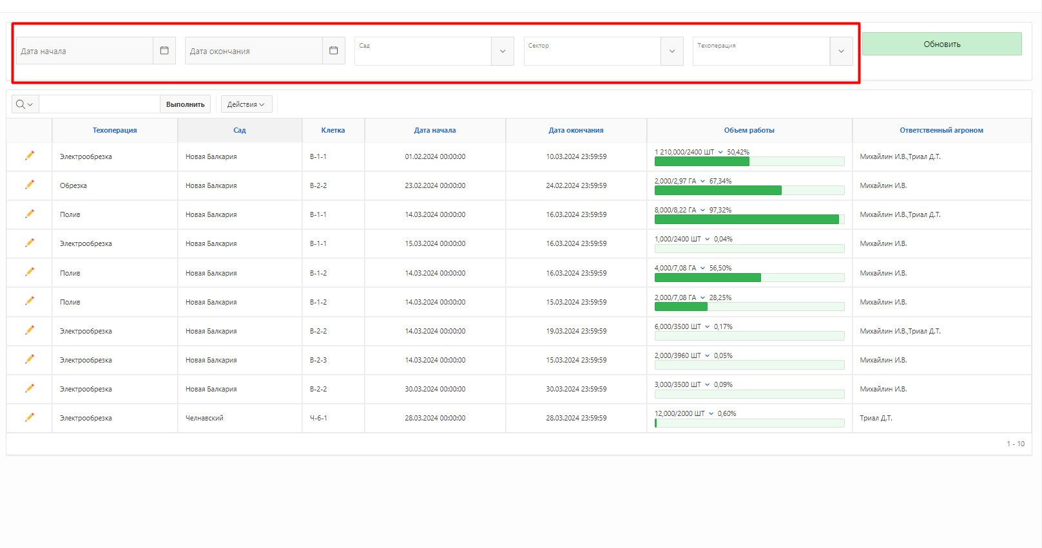Viewport: 1042px width, 548px height.
Task: Edit the Обрезка row with pencil icon
Action: click(x=30, y=185)
